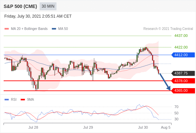
Task: Click the red 4365.00 support tag
Action: click(x=183, y=90)
